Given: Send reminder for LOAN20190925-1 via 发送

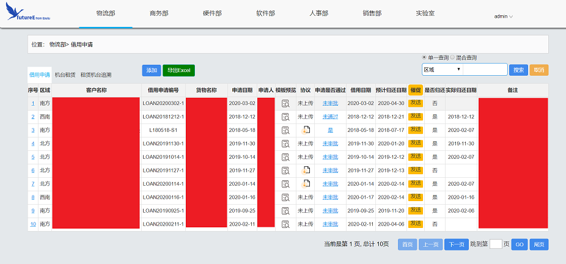Looking at the screenshot, I should (x=416, y=210).
